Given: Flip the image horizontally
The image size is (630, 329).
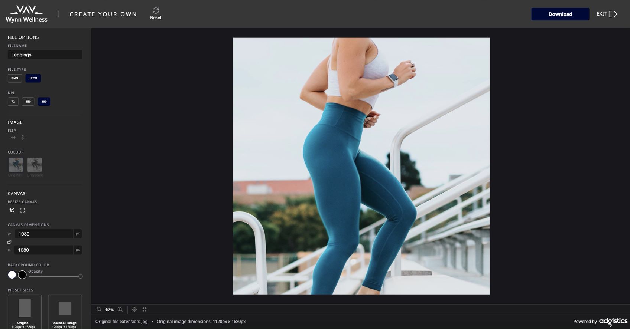Looking at the screenshot, I should click(x=13, y=138).
